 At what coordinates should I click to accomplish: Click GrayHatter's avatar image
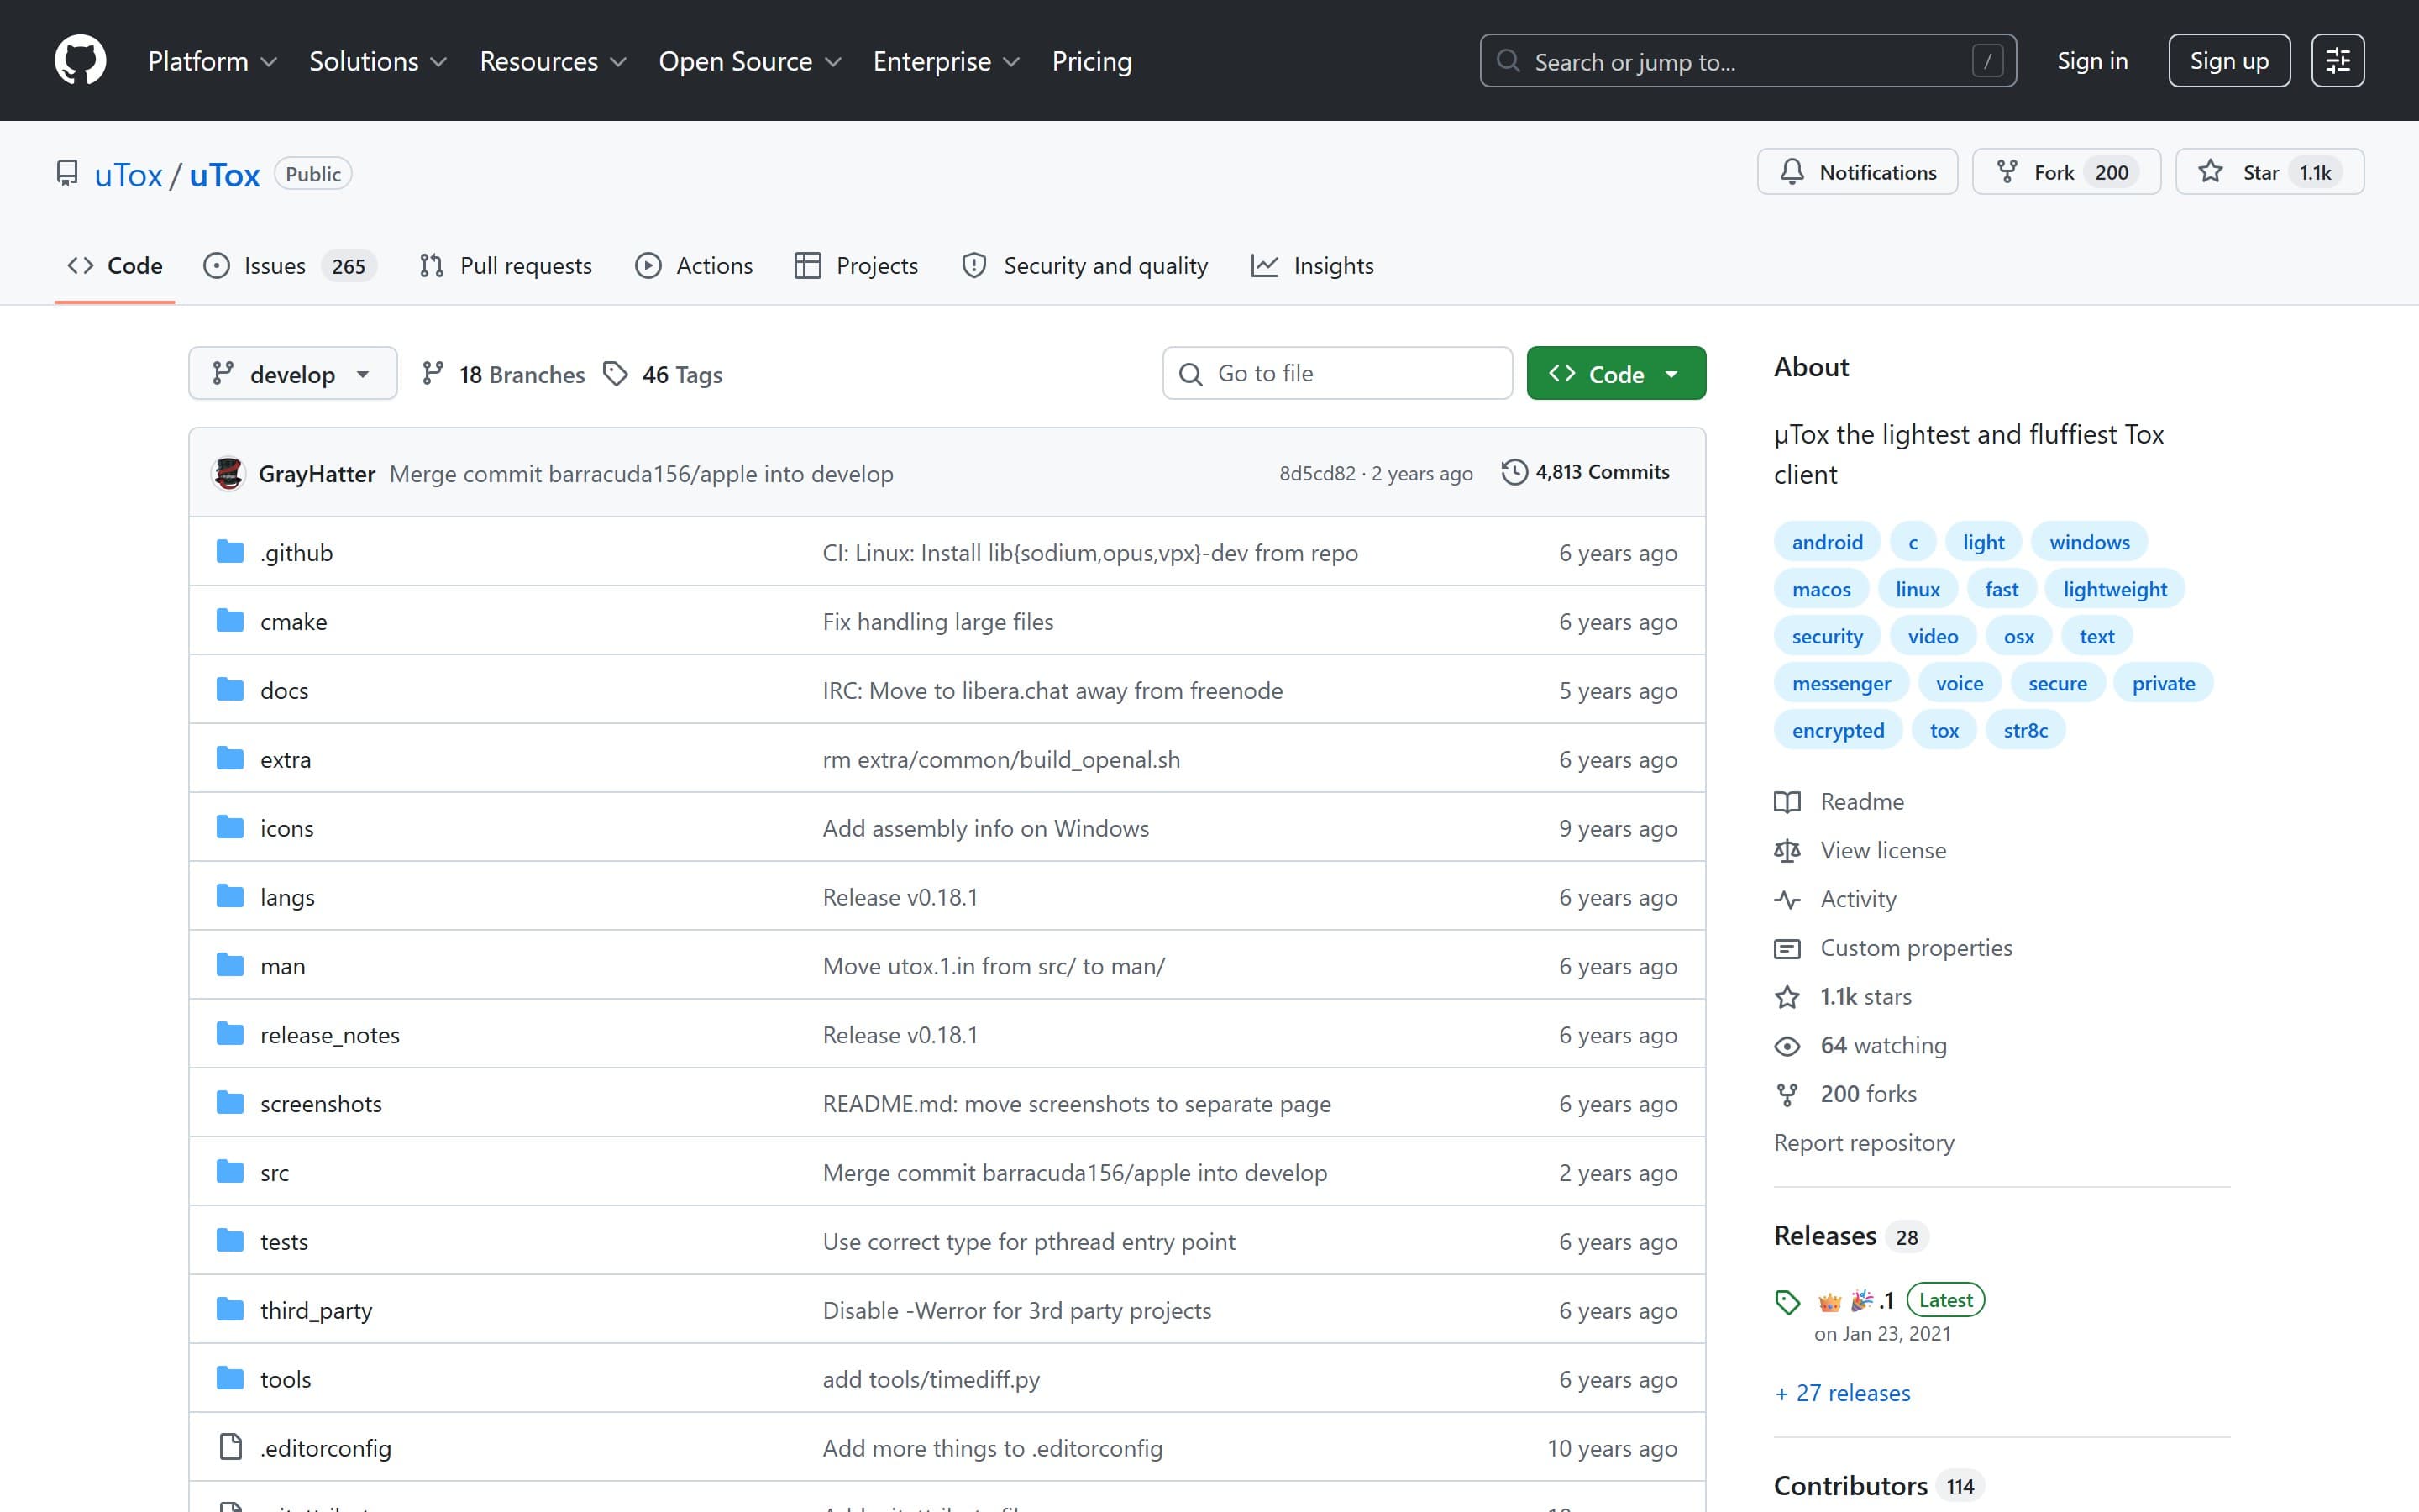(228, 473)
